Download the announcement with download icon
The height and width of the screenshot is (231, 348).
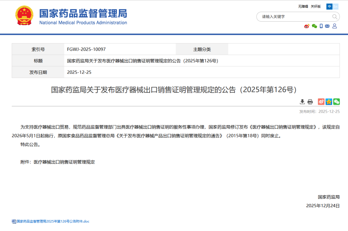tap(302, 102)
